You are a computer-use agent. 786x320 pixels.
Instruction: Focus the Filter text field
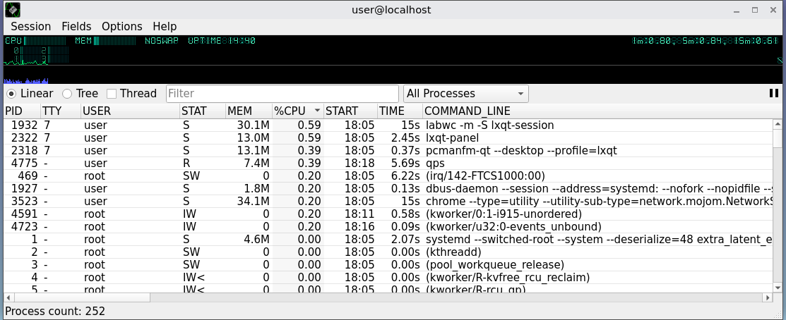pyautogui.click(x=282, y=93)
